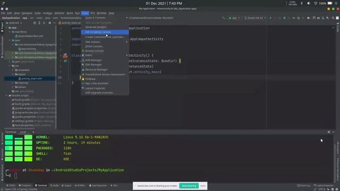Open the Navigate menu
Image resolution: width=340 pixels, height=191 pixels.
coord(27,13)
